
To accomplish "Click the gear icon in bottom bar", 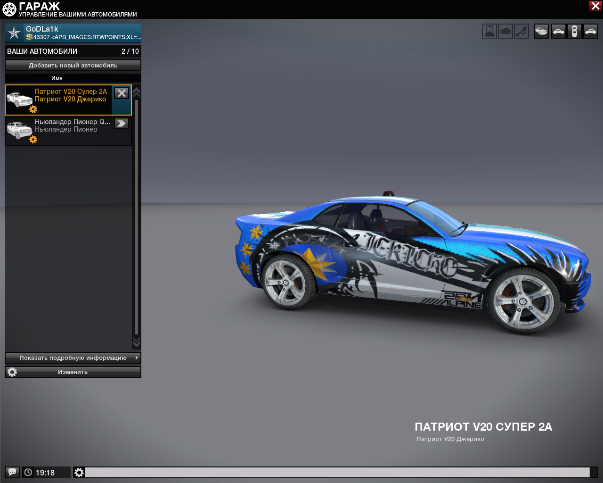I will click(79, 472).
